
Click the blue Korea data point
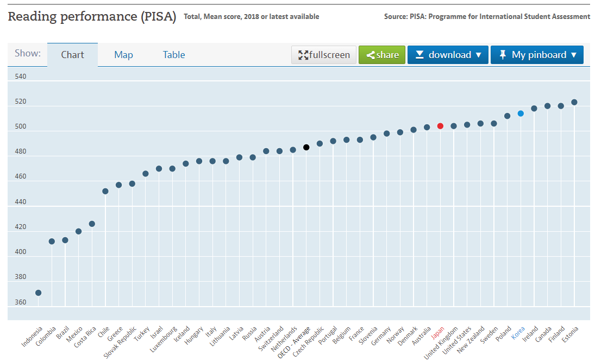tap(521, 113)
